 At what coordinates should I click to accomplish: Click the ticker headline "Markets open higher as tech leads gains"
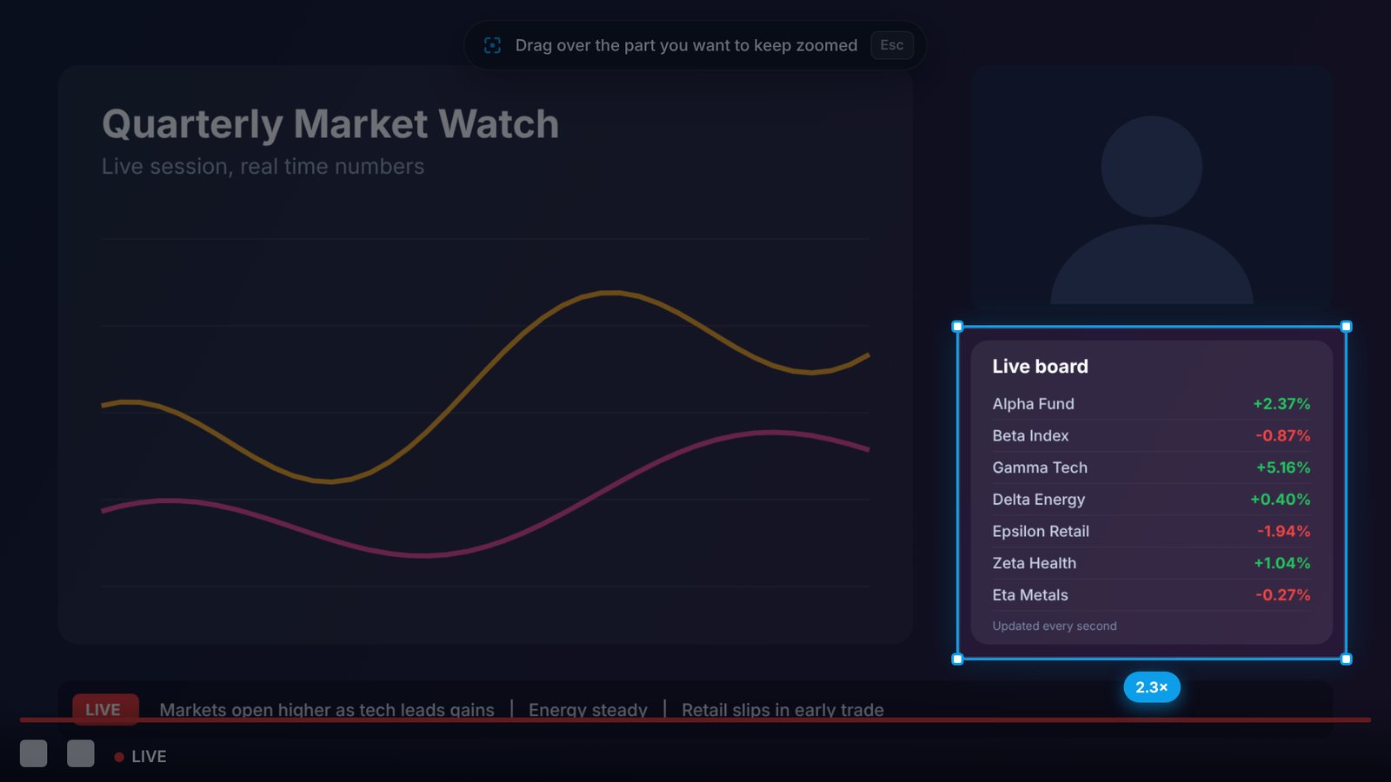point(327,710)
